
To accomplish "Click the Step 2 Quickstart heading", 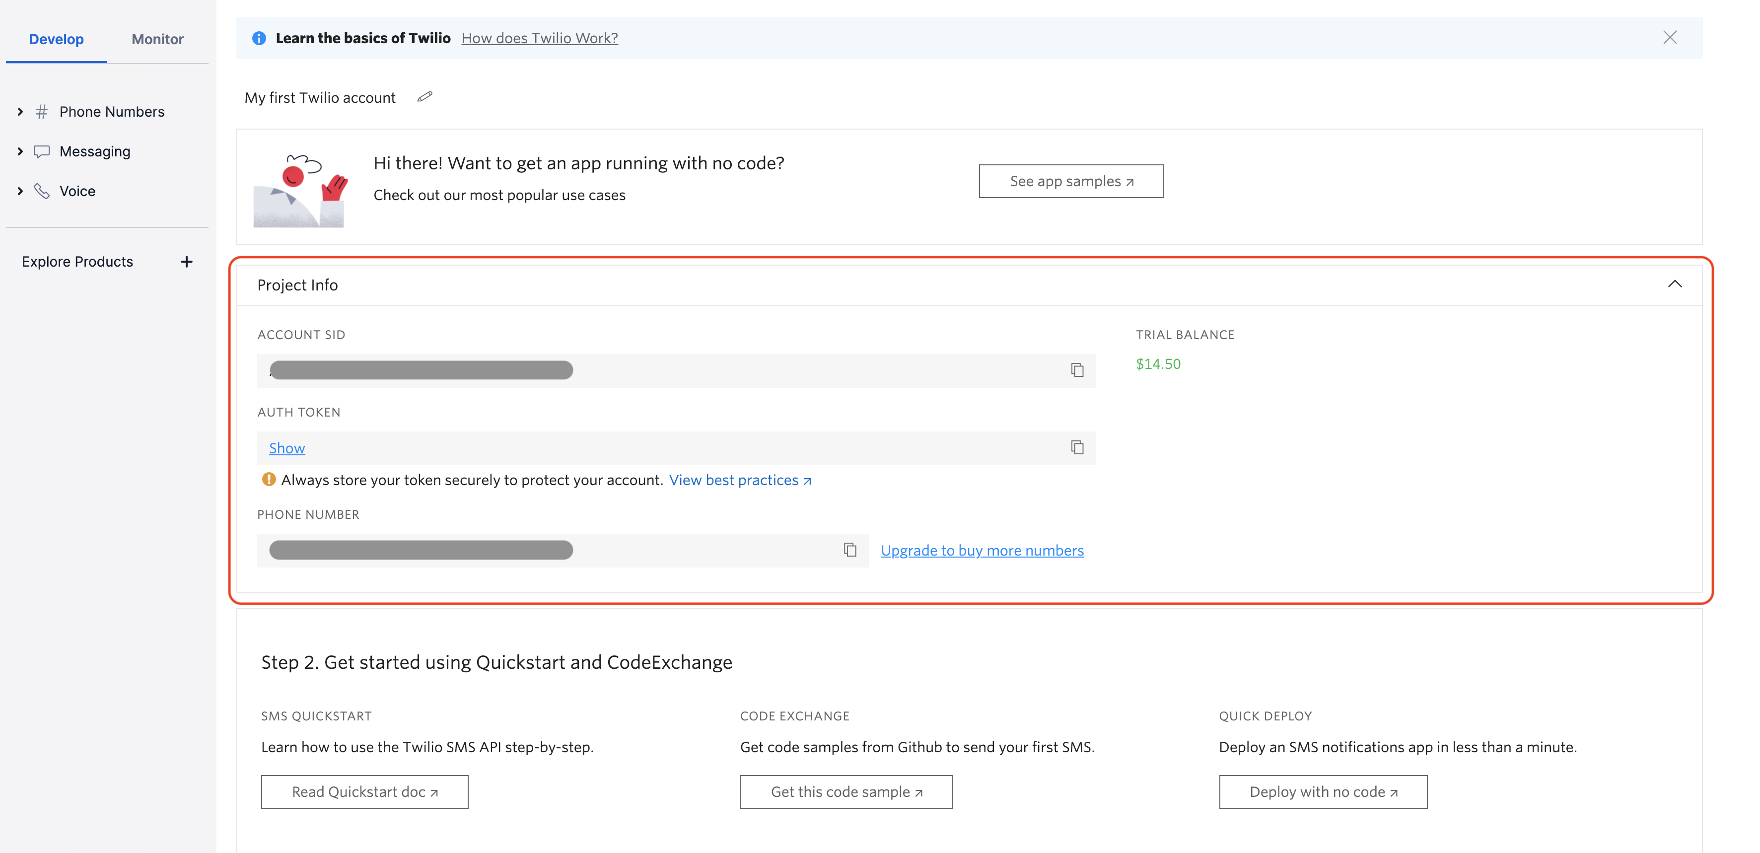I will [496, 662].
